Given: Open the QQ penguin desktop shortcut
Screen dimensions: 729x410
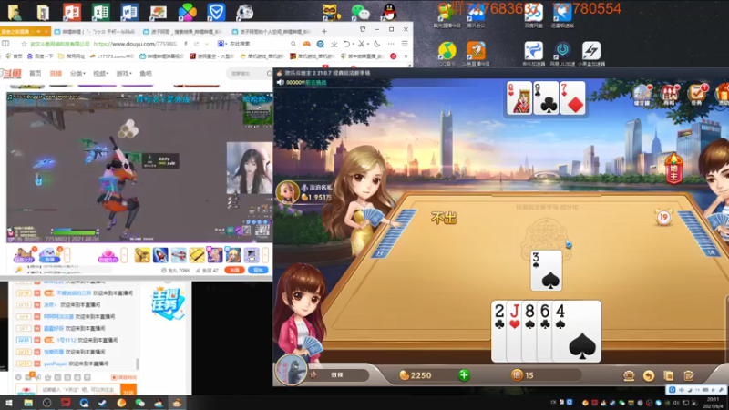Looking at the screenshot, I should point(389,12).
